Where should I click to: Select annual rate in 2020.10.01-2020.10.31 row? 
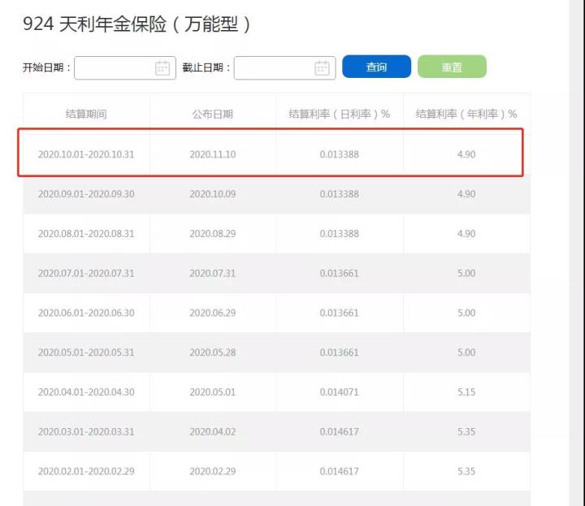[x=466, y=154]
